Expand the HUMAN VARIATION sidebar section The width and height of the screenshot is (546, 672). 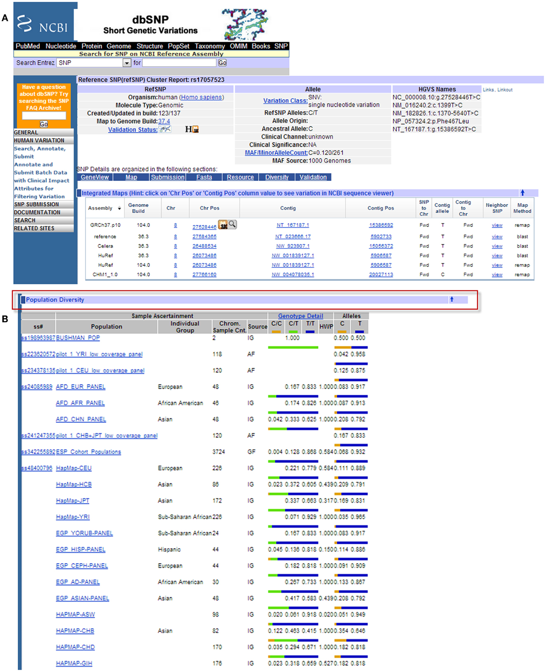(44, 141)
